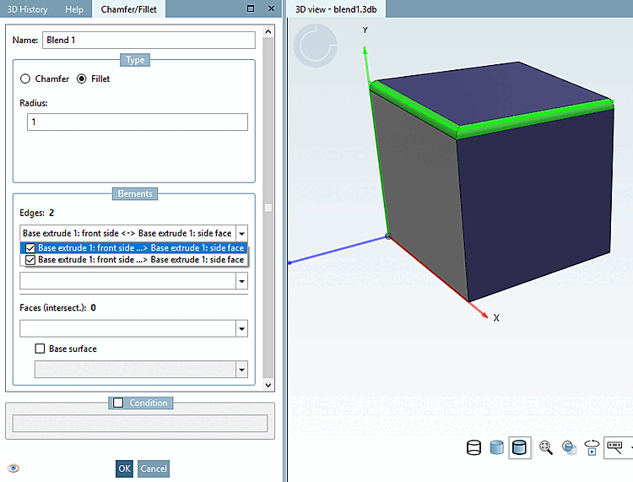
Task: Open the selection label tool icon
Action: point(614,447)
